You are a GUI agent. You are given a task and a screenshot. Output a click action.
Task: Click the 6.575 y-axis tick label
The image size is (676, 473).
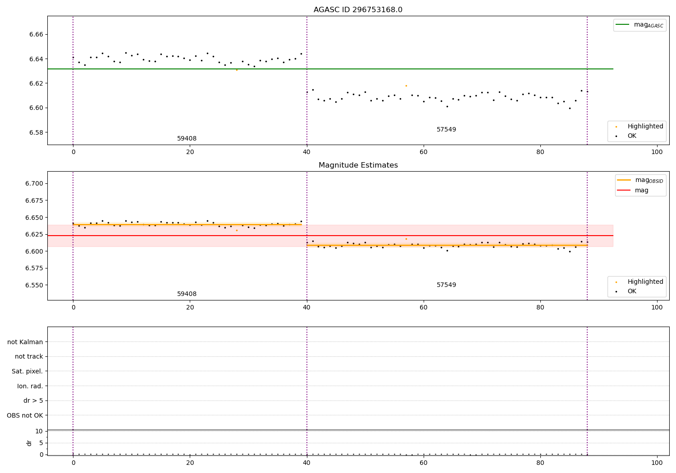[x=34, y=268]
